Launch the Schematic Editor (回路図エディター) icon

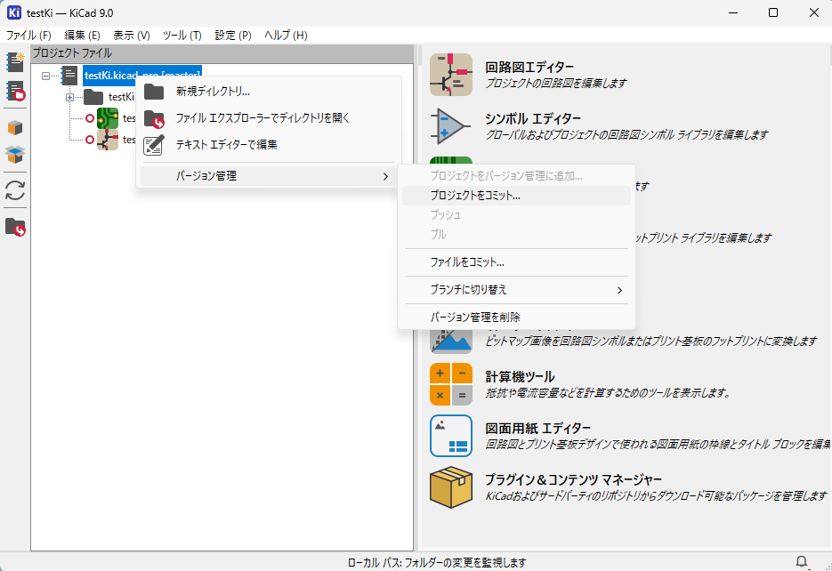[451, 75]
